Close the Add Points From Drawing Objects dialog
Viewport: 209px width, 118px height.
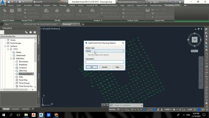(x=123, y=43)
